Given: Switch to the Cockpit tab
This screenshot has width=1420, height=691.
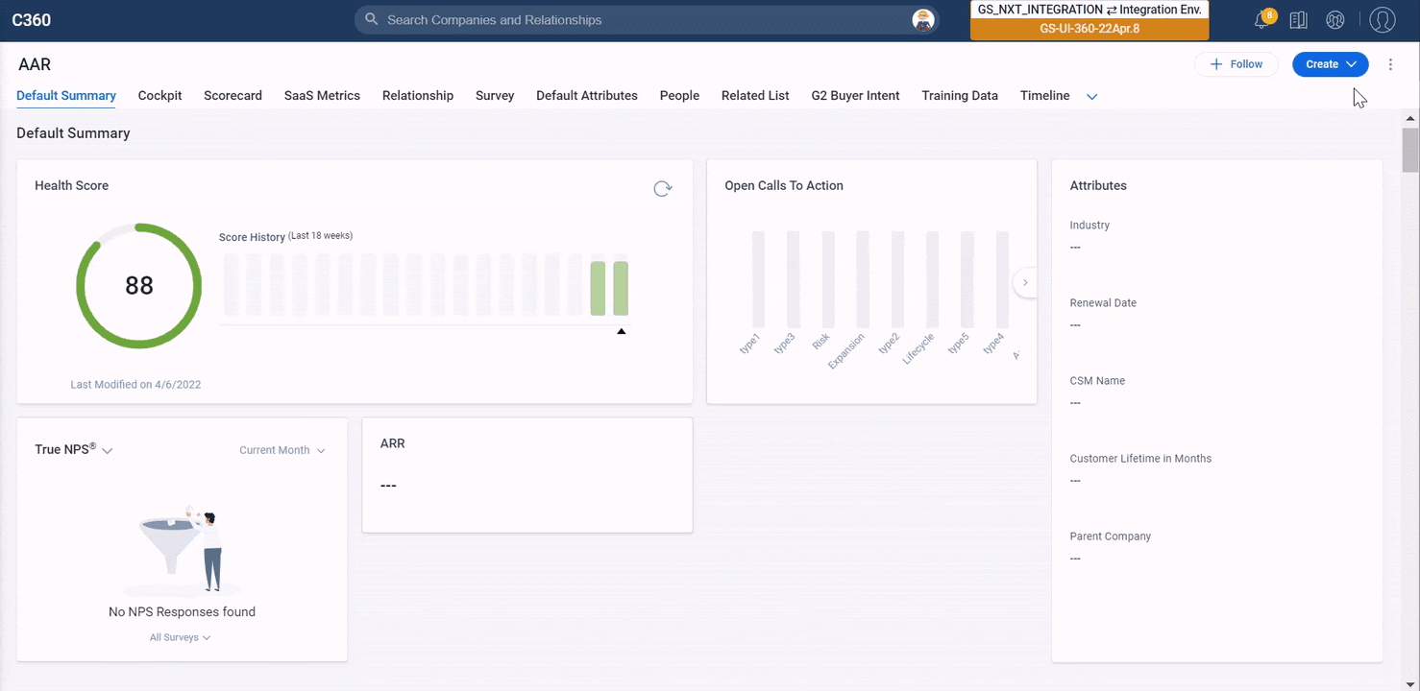Looking at the screenshot, I should point(159,96).
